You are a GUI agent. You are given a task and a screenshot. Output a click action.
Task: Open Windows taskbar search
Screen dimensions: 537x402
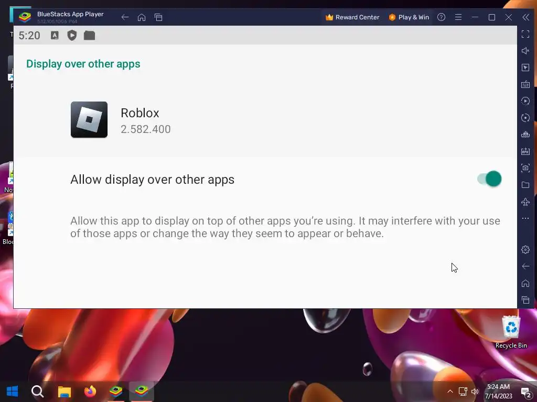pyautogui.click(x=37, y=392)
